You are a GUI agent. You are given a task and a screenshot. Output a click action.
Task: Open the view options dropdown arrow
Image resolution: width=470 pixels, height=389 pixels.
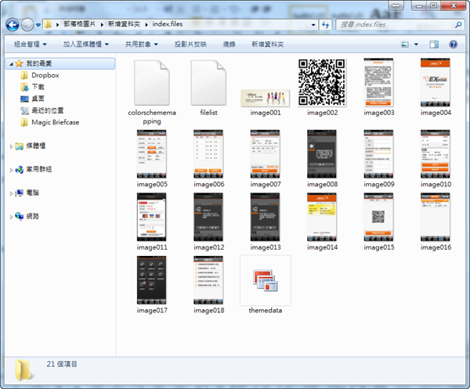415,45
